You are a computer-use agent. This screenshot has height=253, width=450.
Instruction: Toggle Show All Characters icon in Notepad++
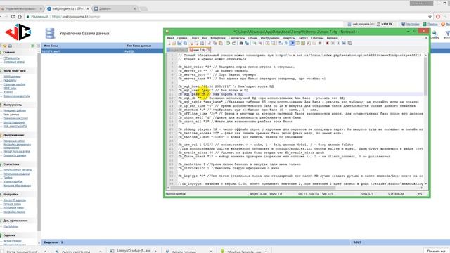click(x=285, y=43)
